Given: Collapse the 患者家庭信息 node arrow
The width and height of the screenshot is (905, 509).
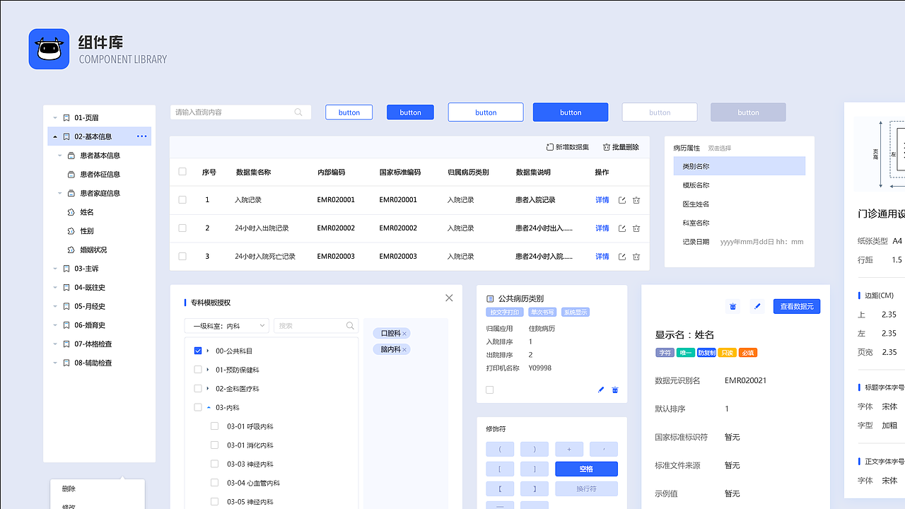Looking at the screenshot, I should [60, 193].
